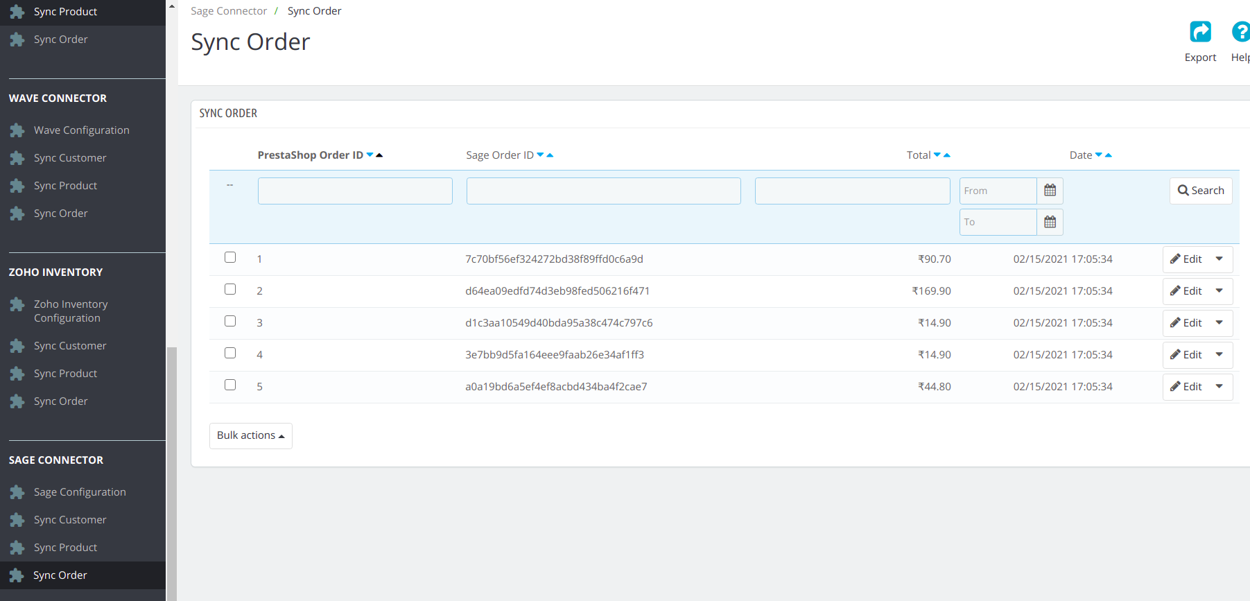Open the To date calendar icon
Viewport: 1250px width, 601px height.
click(x=1050, y=222)
